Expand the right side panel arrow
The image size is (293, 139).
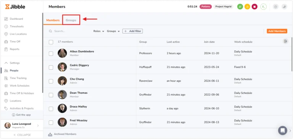point(290,131)
